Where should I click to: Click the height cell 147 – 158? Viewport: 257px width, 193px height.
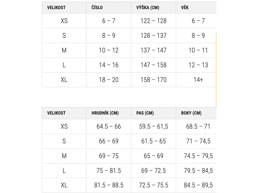pyautogui.click(x=154, y=65)
